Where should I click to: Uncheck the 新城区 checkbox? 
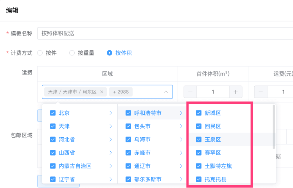click(x=199, y=113)
